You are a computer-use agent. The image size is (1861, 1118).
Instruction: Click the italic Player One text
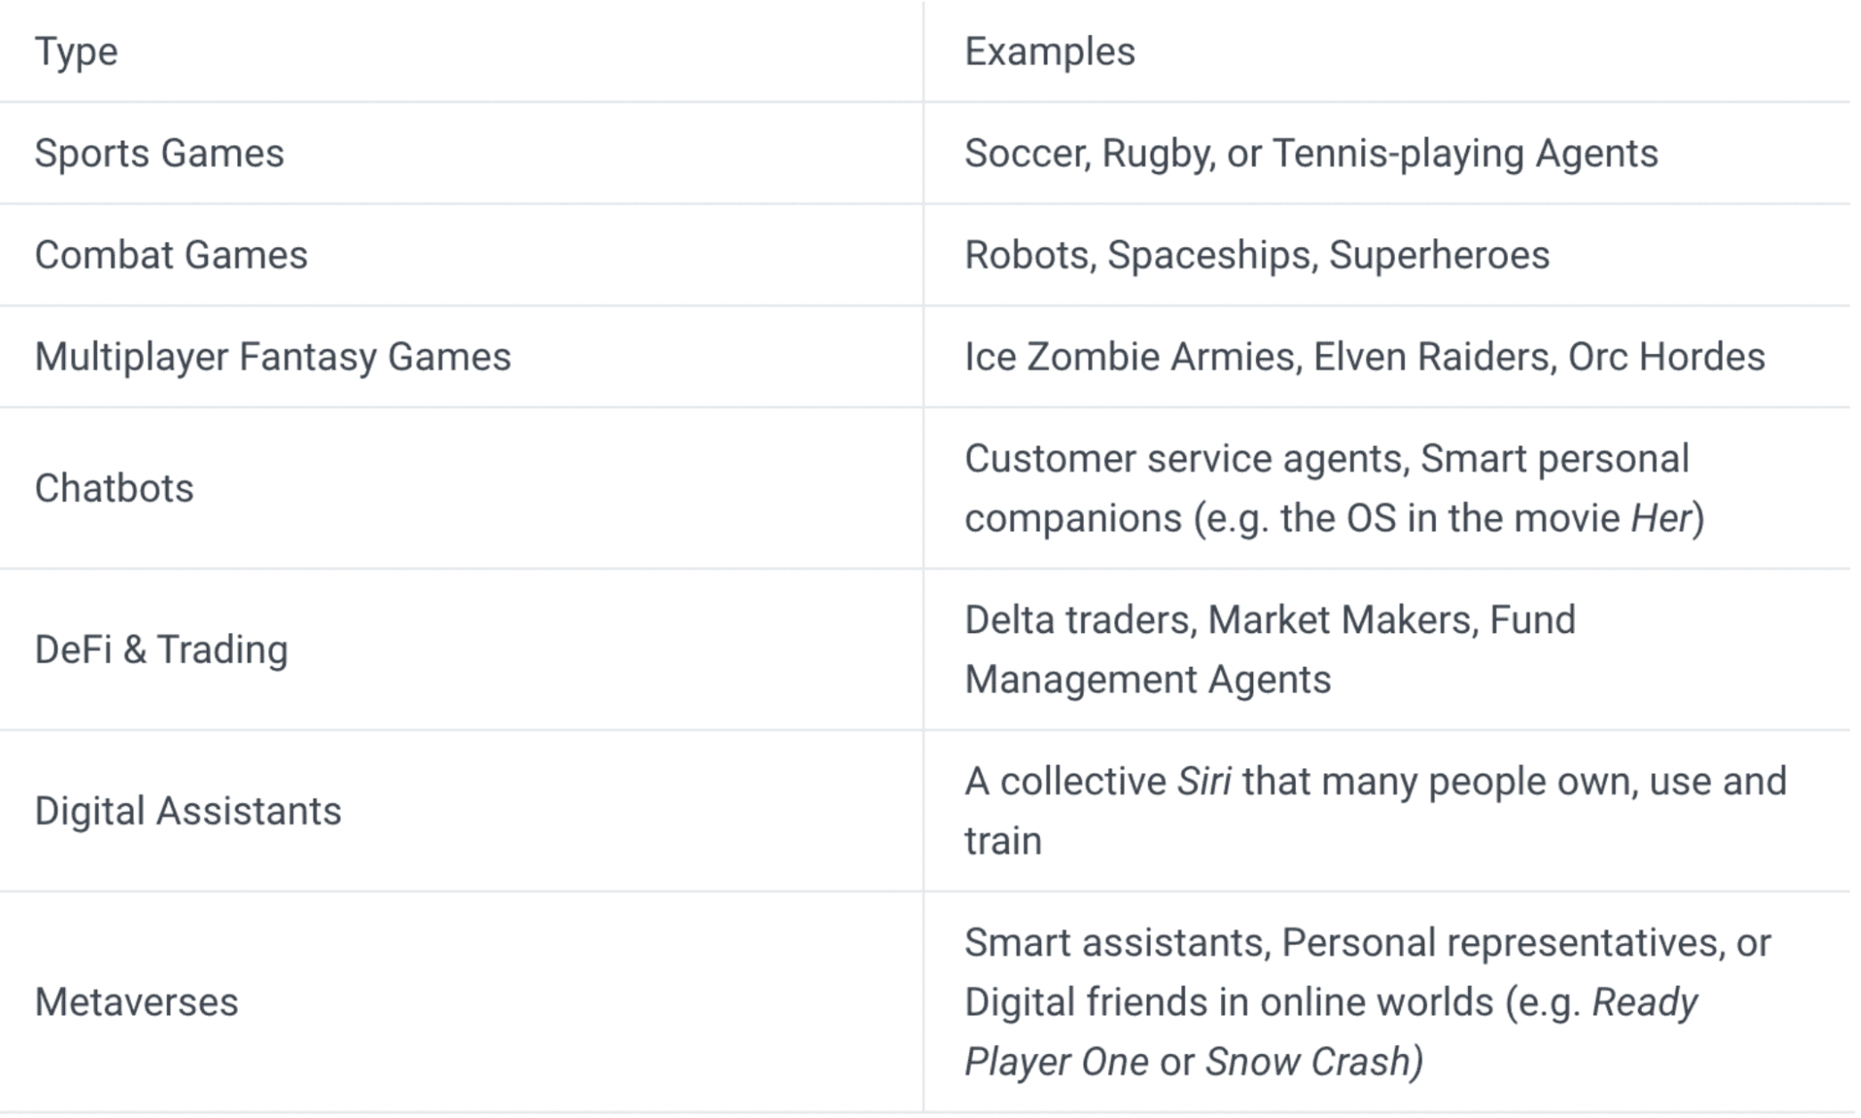coord(1056,1062)
